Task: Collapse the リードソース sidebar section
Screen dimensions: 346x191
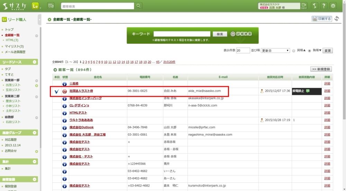Action: (x=35, y=62)
